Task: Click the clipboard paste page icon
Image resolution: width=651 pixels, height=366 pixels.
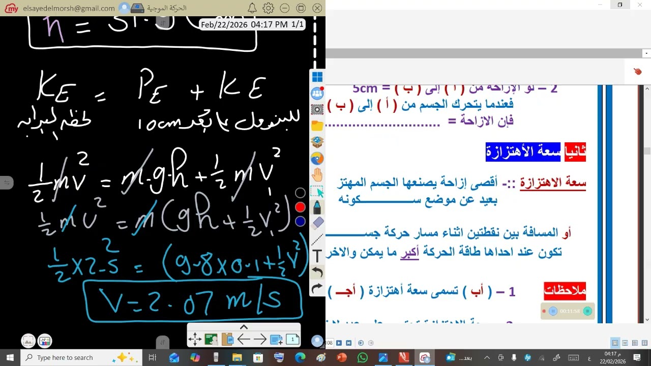Action: click(x=228, y=339)
